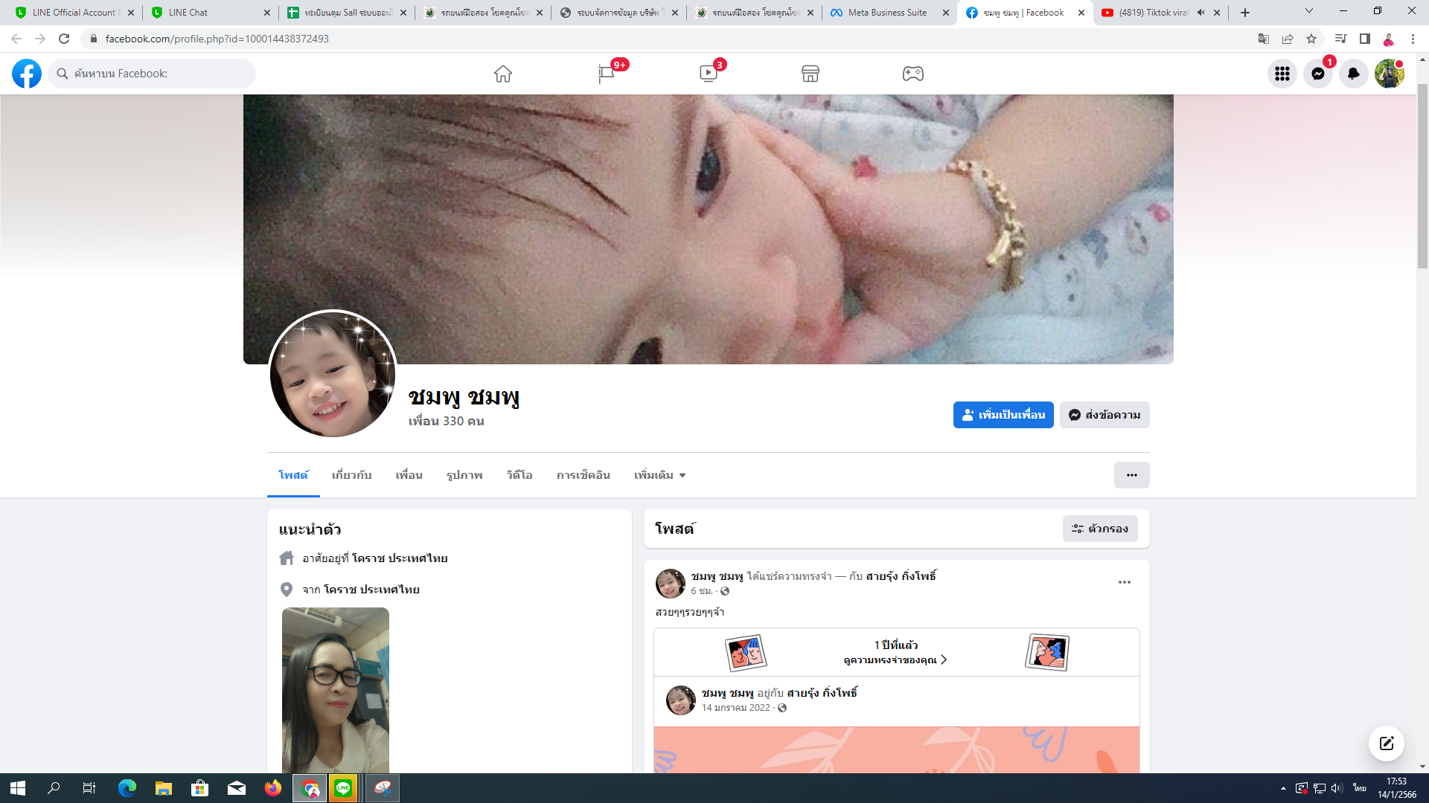Mute the Tiktok YouTube tab audio
The image size is (1429, 803).
(1201, 13)
